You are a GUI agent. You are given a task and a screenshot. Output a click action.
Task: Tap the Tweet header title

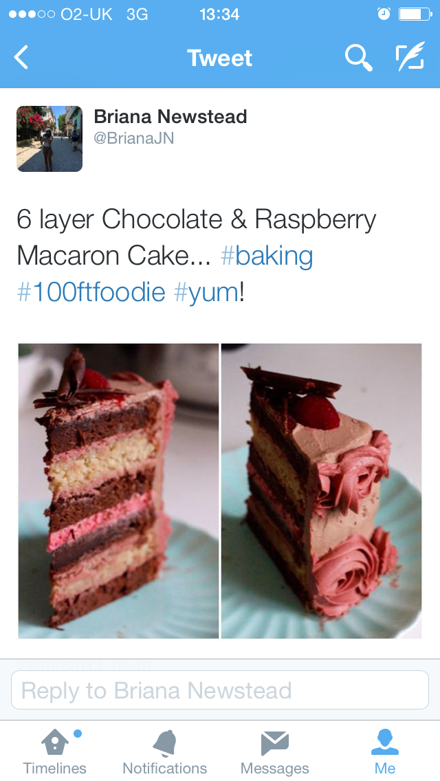220,58
